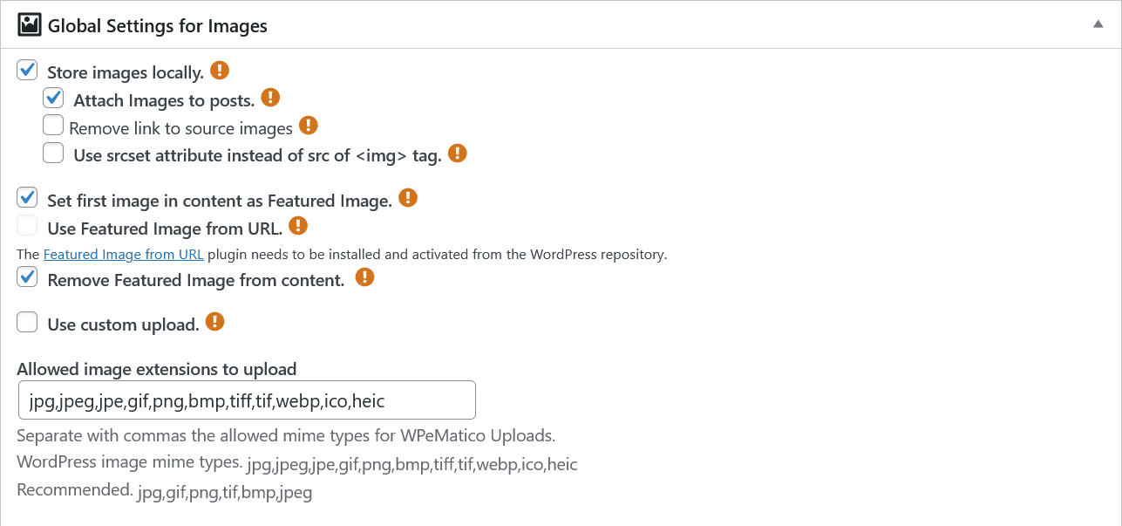Click the info icon next to Use Featured Image from URL

coord(298,226)
